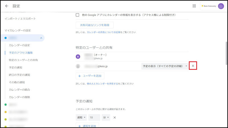The width and height of the screenshot is (228, 128).
Task: Open the Google apps grid launcher
Action: [x=194, y=6]
